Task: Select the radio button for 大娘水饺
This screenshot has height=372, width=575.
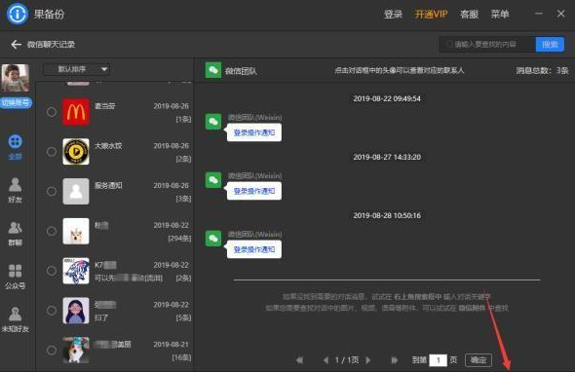Action: point(52,151)
